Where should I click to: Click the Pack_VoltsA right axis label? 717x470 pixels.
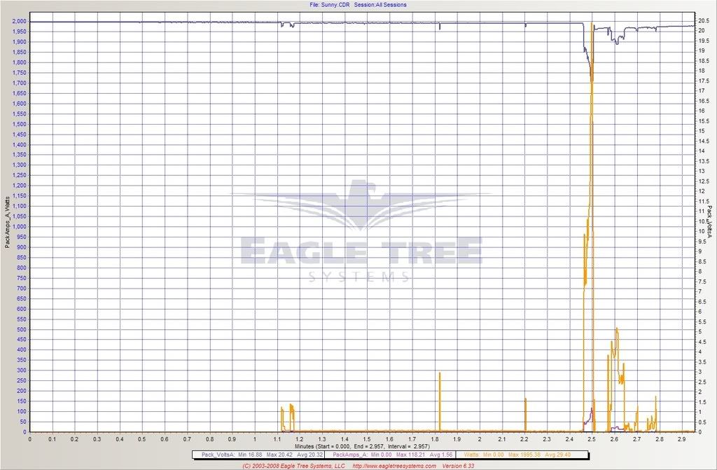point(709,223)
